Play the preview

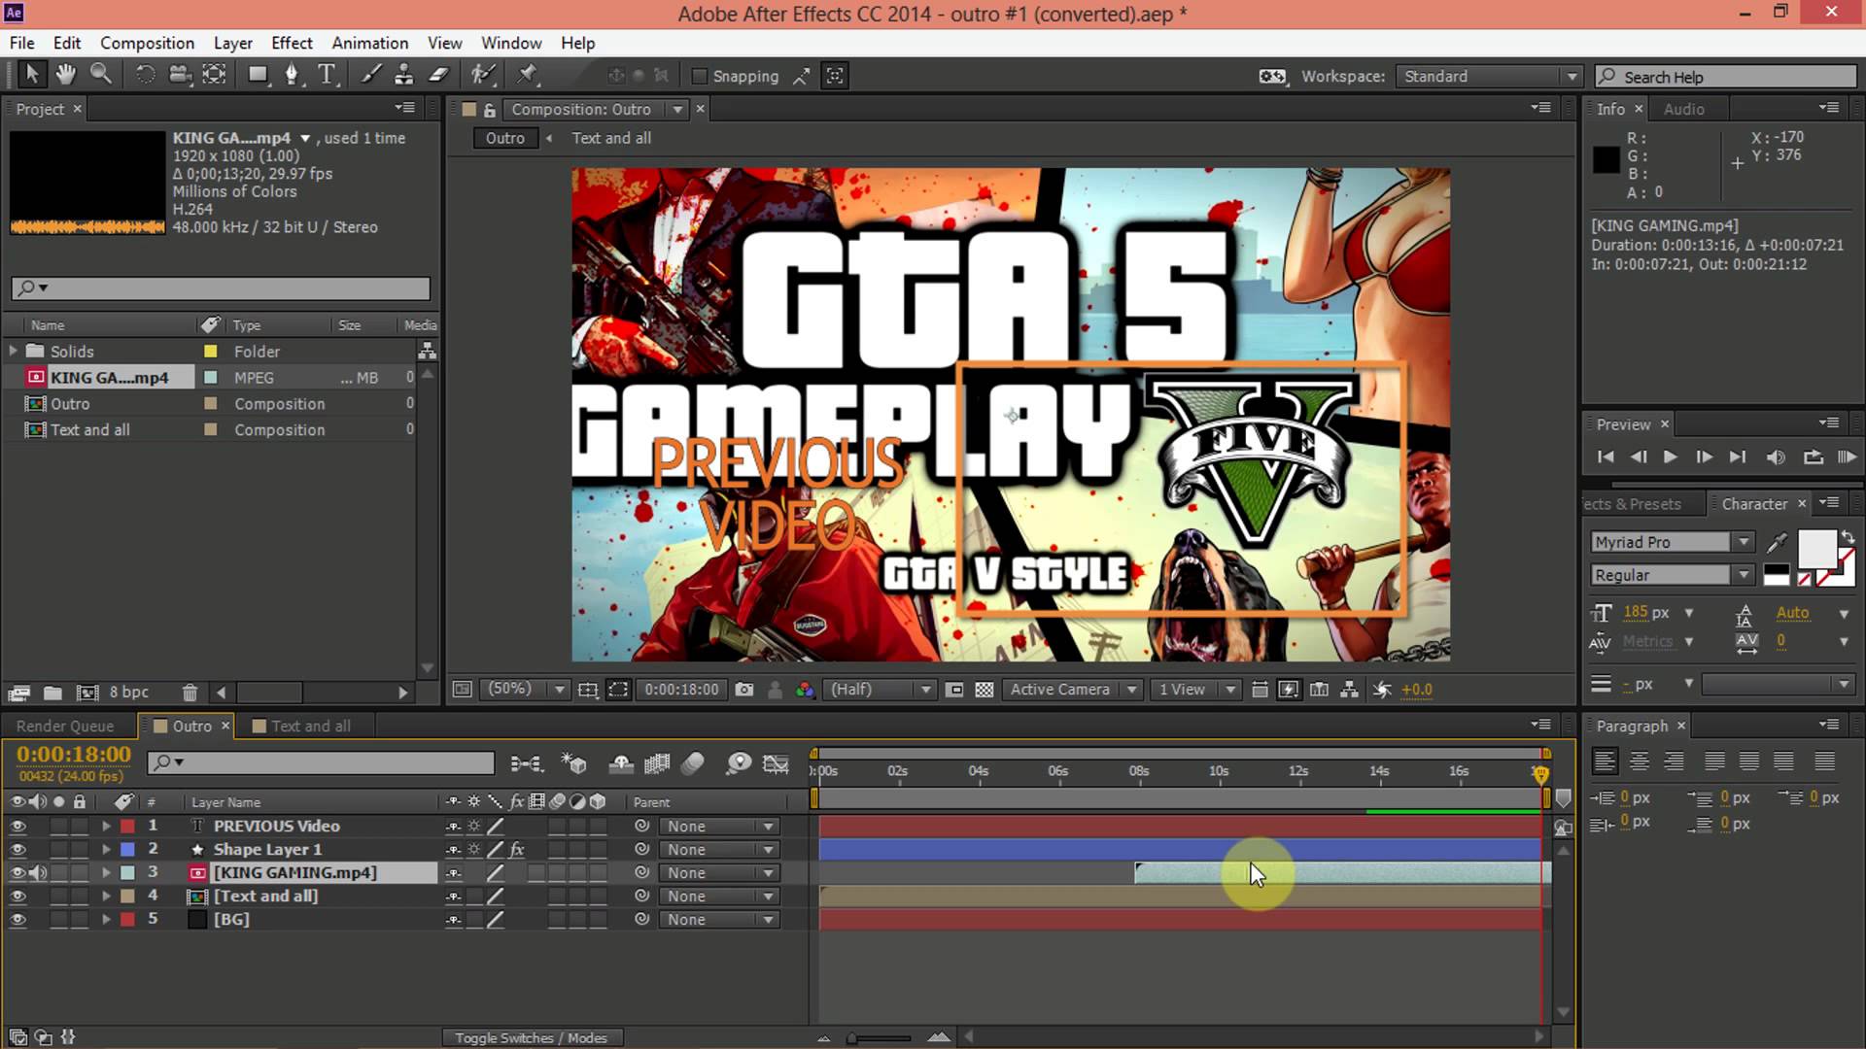pyautogui.click(x=1671, y=457)
